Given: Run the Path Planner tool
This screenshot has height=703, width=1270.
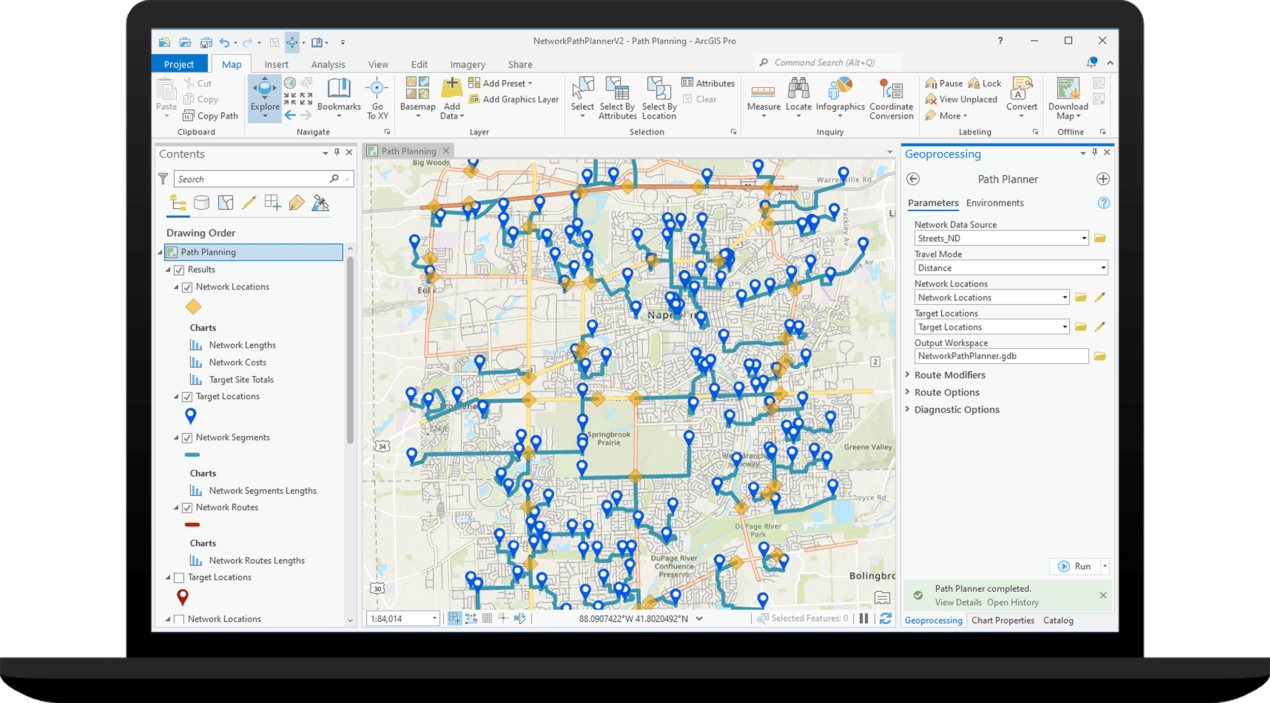Looking at the screenshot, I should tap(1074, 566).
